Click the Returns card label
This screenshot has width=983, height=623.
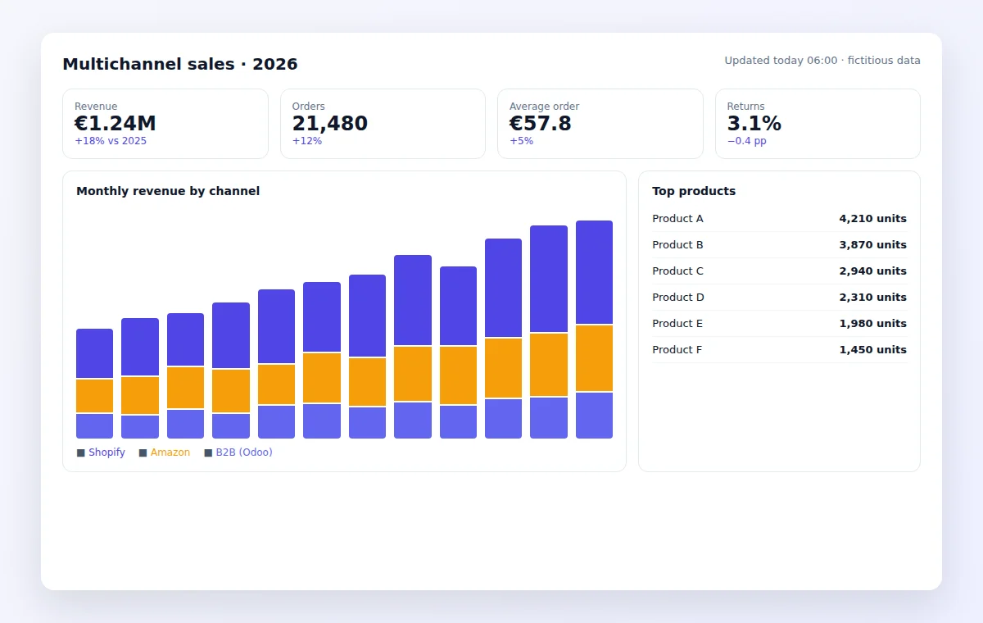click(x=746, y=107)
